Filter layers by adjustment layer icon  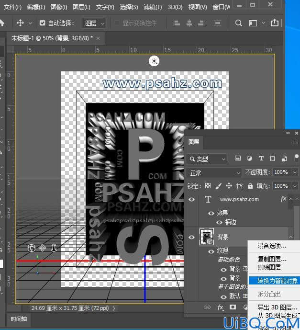249,158
